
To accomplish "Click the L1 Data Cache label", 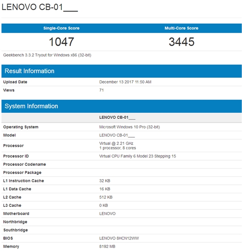I will (17, 189).
